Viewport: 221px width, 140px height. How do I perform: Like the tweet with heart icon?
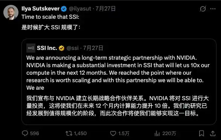[113, 133]
